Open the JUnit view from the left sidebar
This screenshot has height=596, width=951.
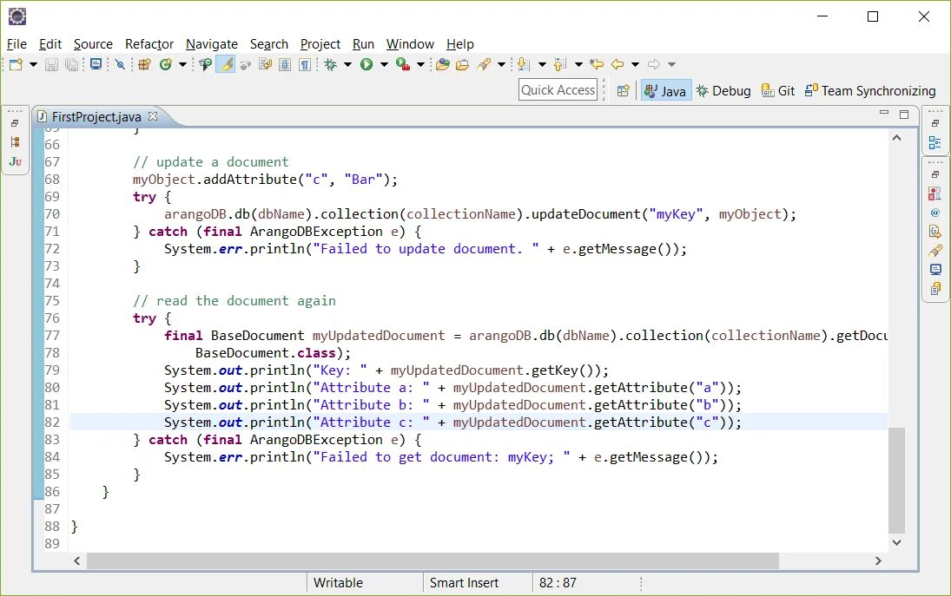tap(15, 161)
